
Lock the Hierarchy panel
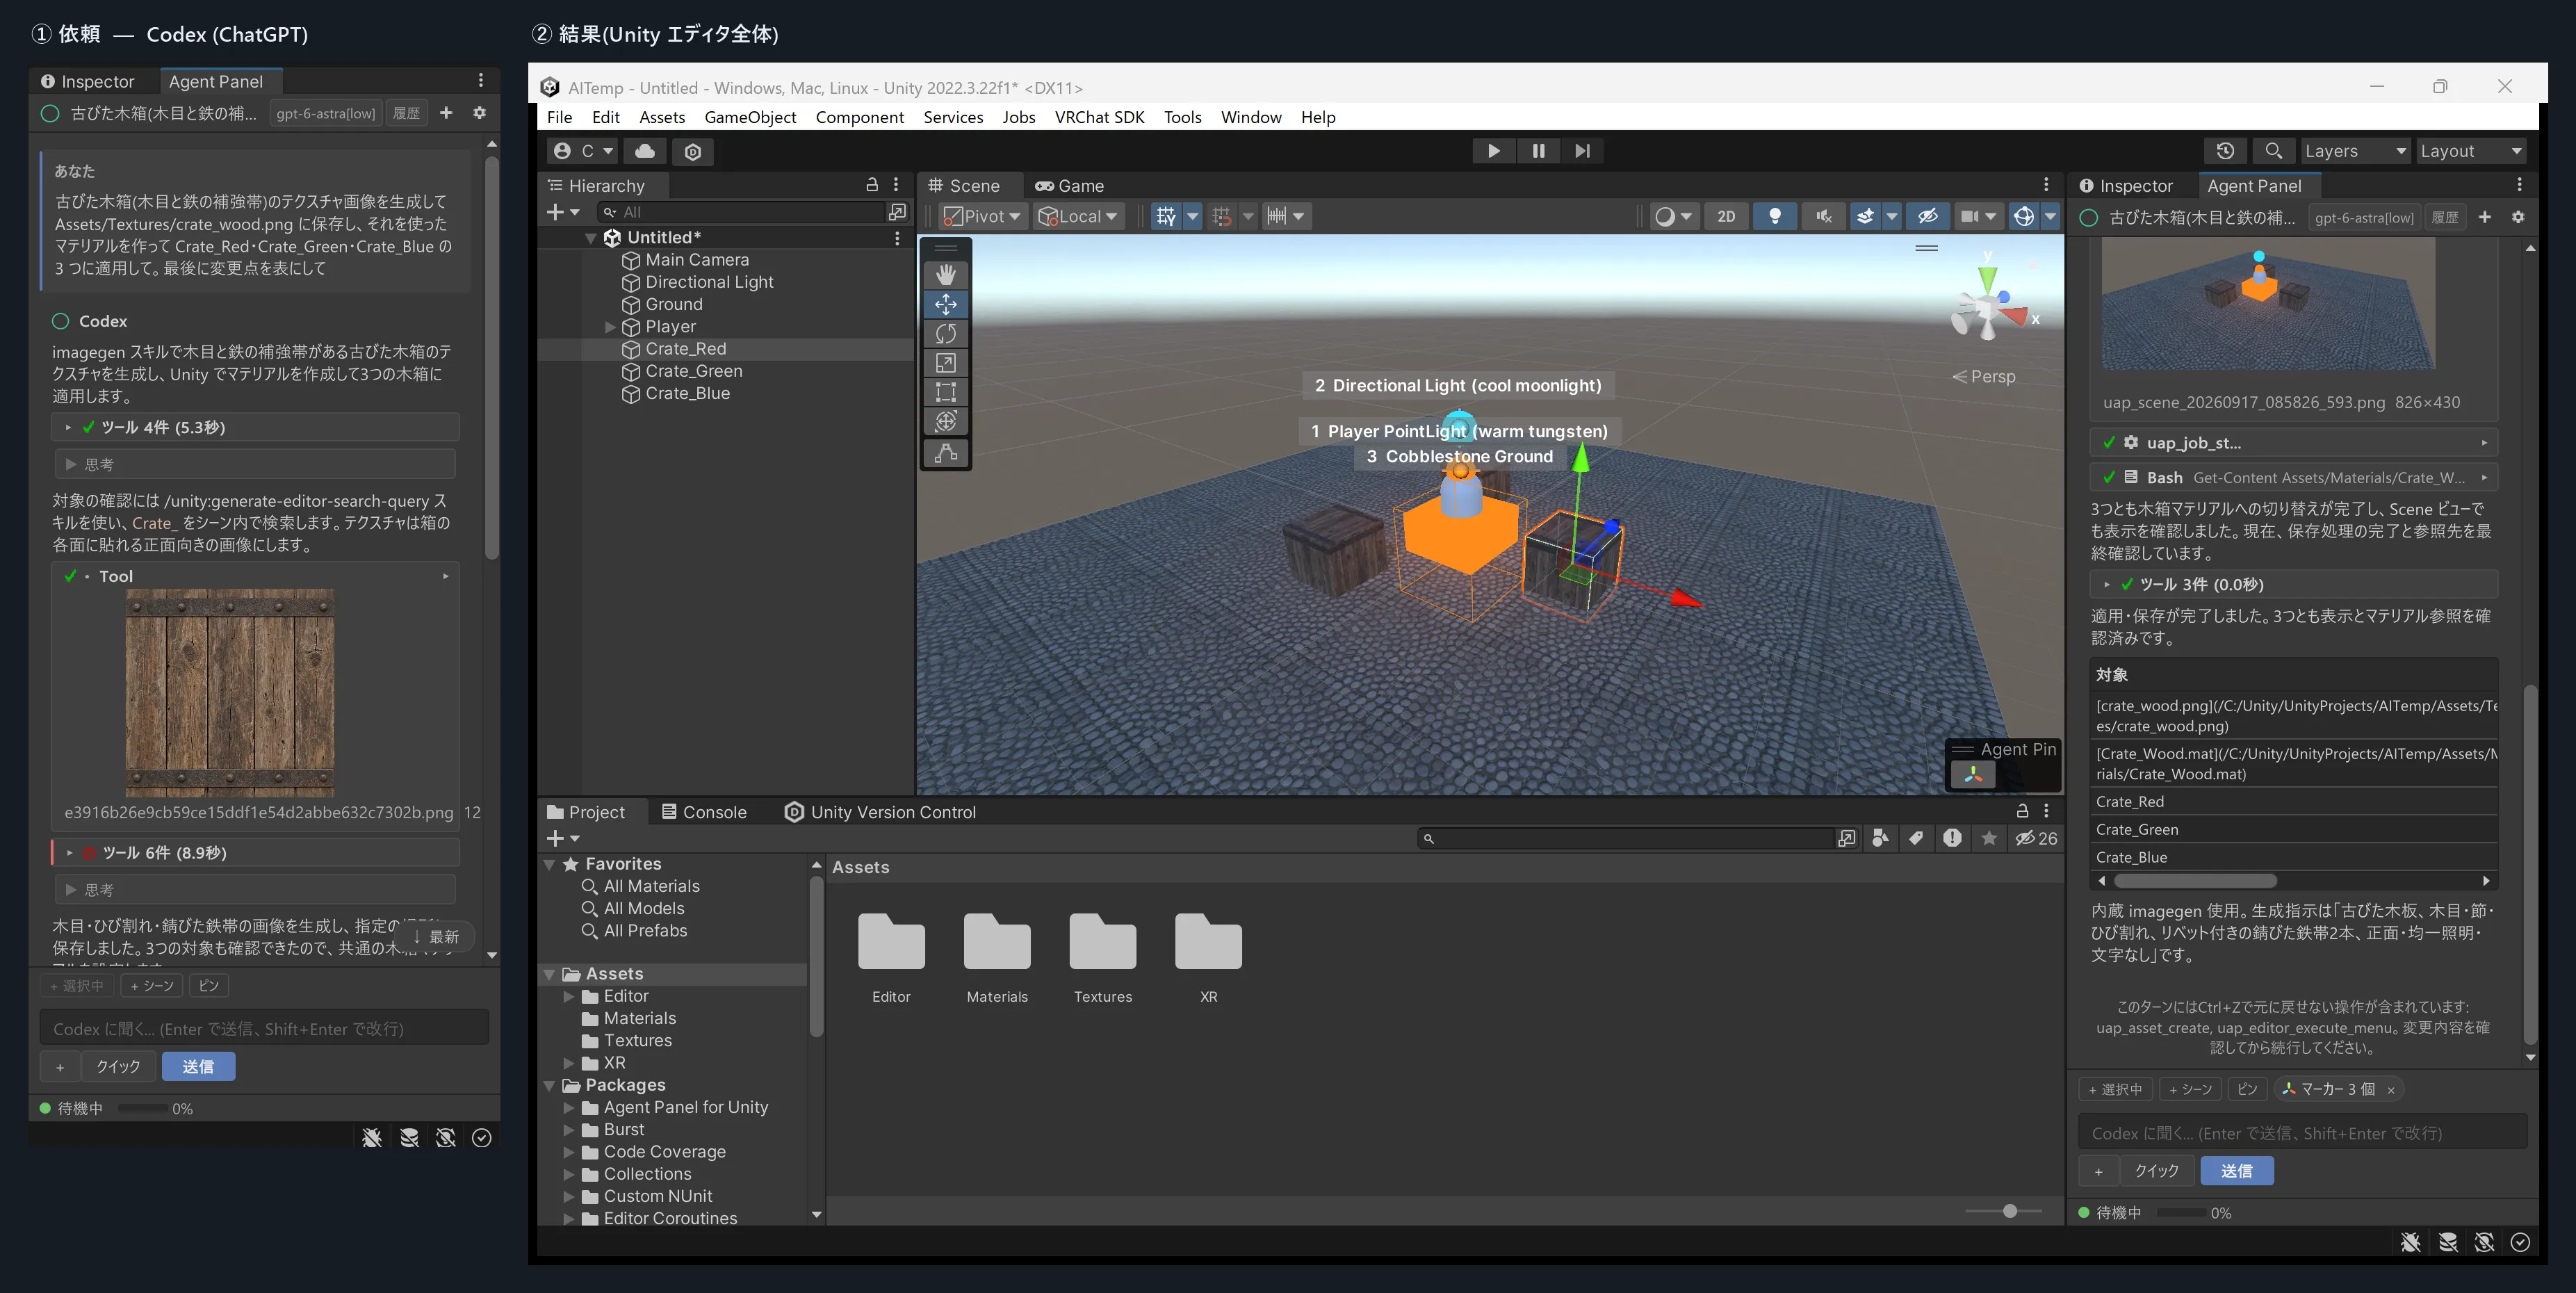pyautogui.click(x=871, y=185)
